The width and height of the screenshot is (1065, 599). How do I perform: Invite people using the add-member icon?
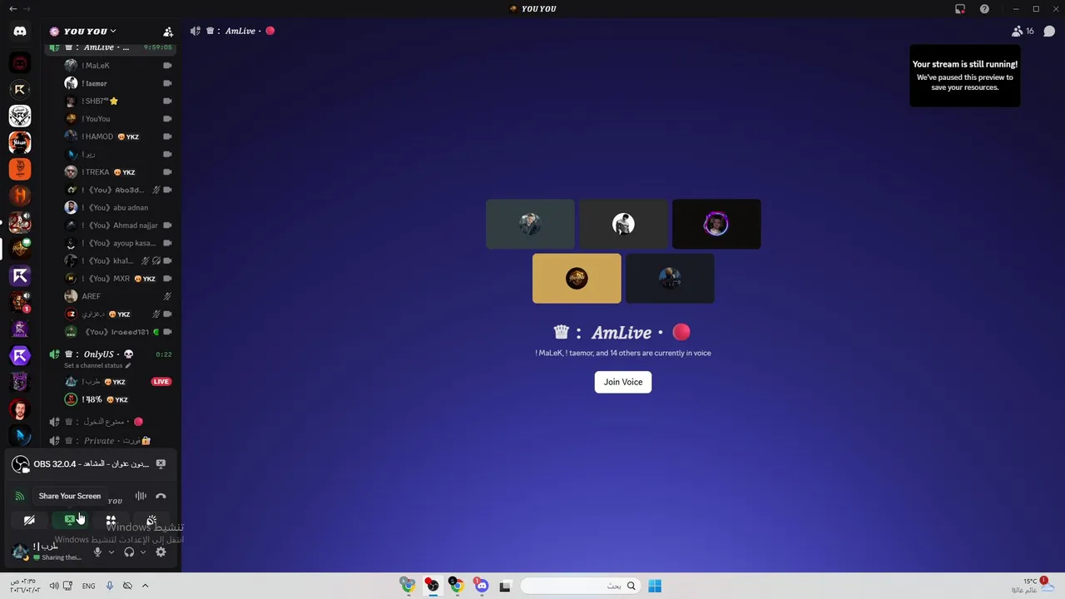point(168,32)
